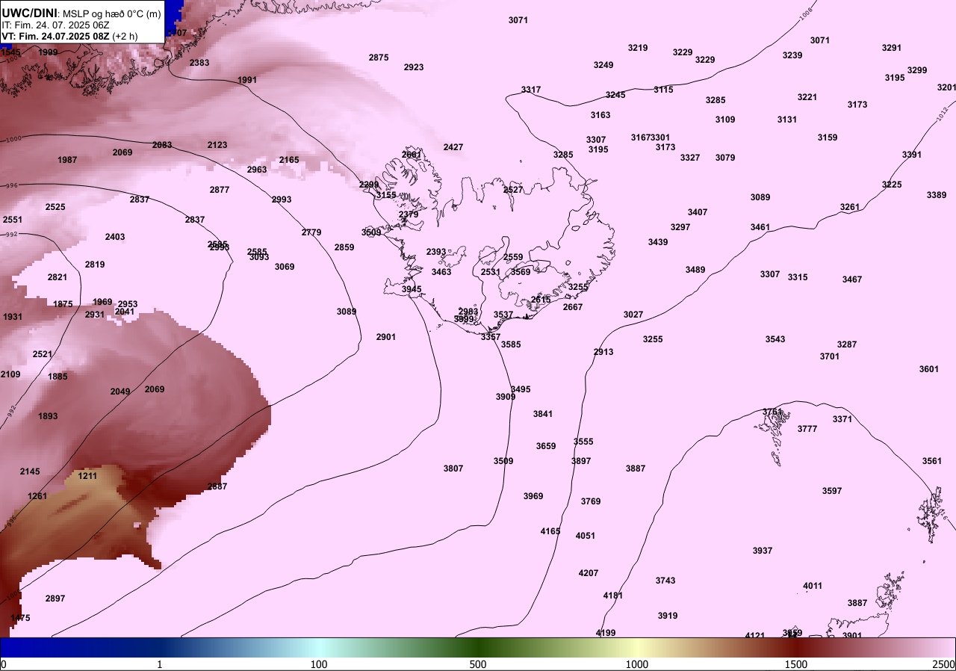
Task: Click the 2901 value southwest of Iceland
Action: coord(386,337)
